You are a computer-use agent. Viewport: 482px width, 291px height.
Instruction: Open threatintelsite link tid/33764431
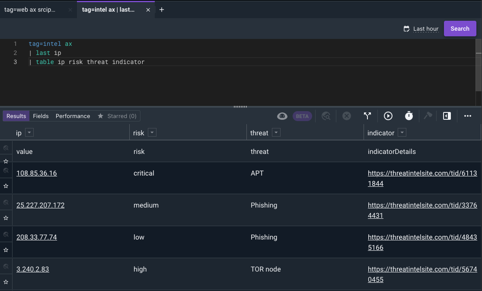pos(422,211)
